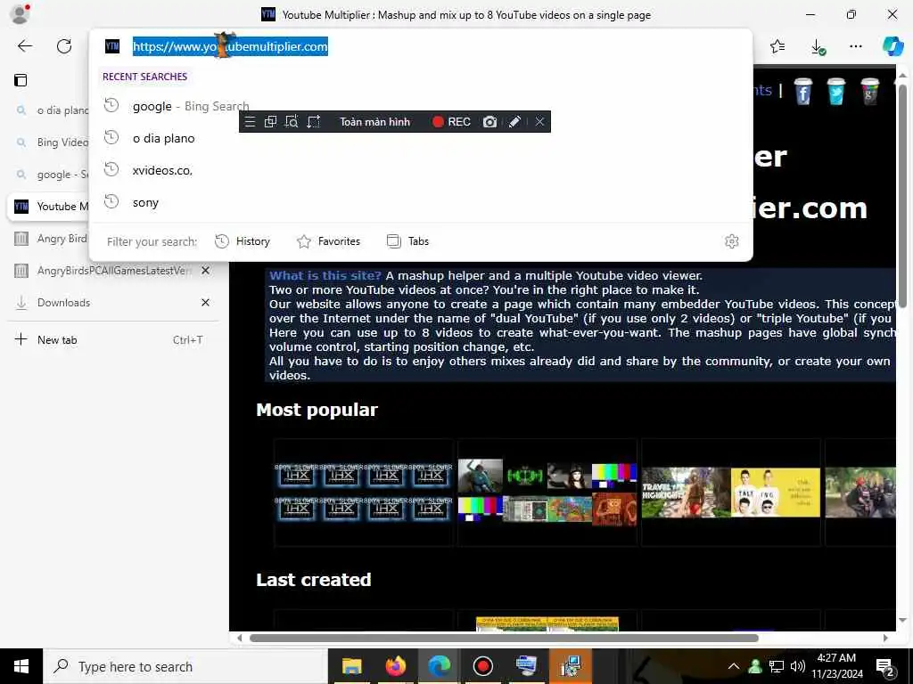This screenshot has height=684, width=913.
Task: Click the Twitter cup icon on the page
Action: [836, 91]
